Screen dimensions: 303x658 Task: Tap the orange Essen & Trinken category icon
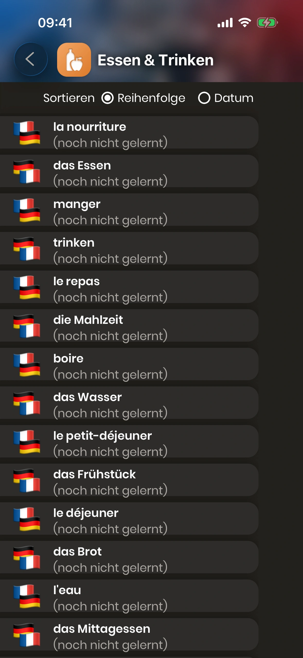(74, 60)
